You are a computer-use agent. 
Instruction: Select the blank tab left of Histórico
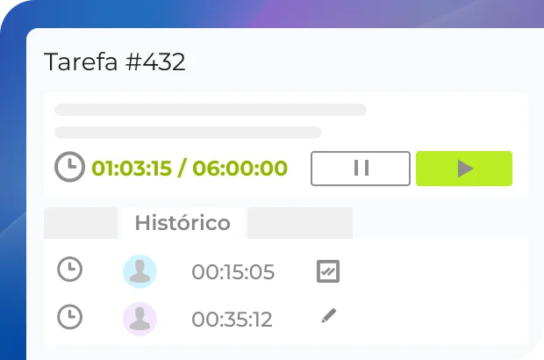point(81,223)
